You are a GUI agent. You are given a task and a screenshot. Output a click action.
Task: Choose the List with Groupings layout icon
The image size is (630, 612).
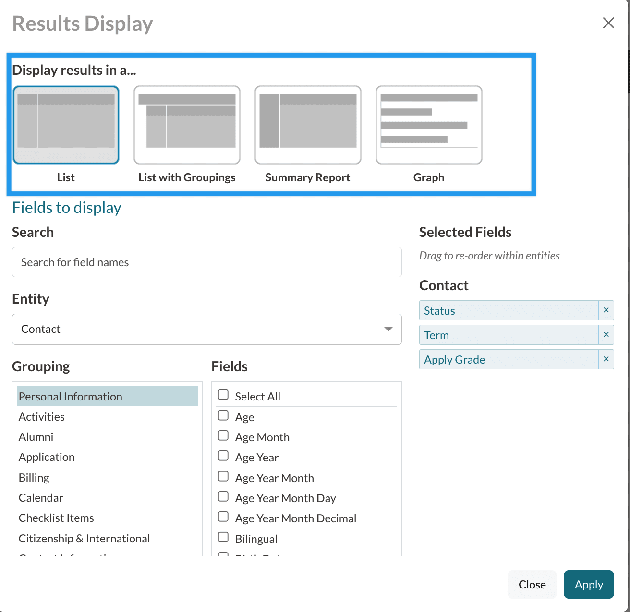point(187,125)
